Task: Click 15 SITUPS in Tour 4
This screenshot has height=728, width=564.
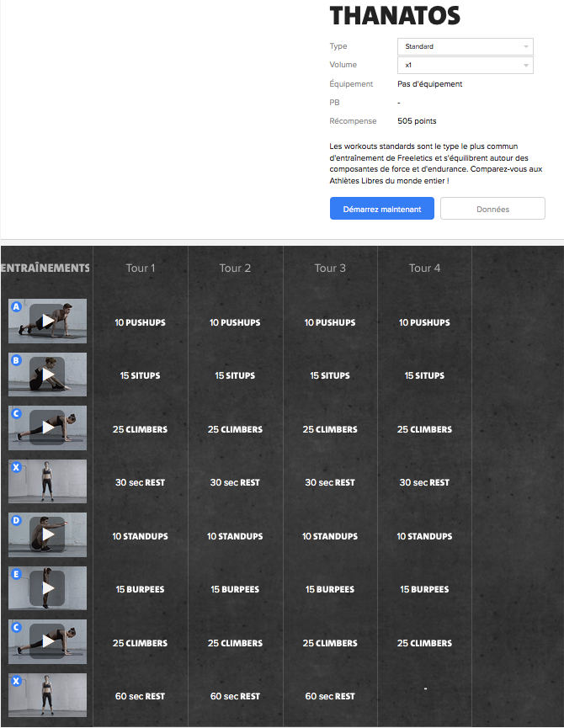Action: point(425,375)
